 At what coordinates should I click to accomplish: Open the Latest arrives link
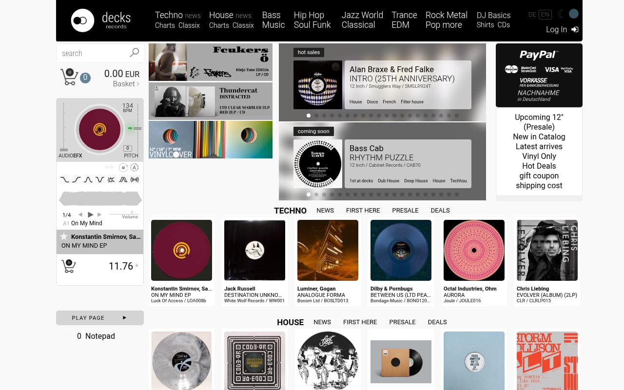click(x=539, y=146)
